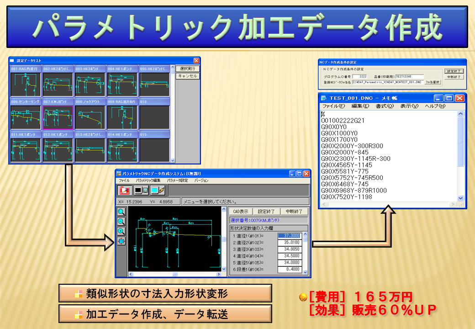The image size is (475, 329).
Task: Click parameter list scrollbar down arrow
Action: tap(305, 272)
